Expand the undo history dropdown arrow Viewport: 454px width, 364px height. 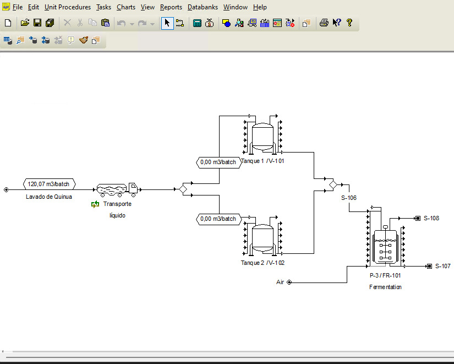[x=132, y=24]
